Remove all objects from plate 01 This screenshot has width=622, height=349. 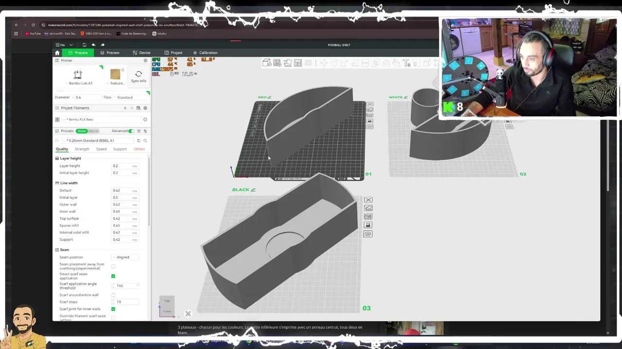[370, 104]
